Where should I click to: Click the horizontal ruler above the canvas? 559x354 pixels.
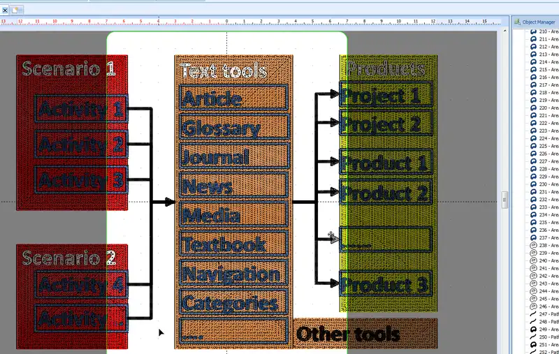252,22
